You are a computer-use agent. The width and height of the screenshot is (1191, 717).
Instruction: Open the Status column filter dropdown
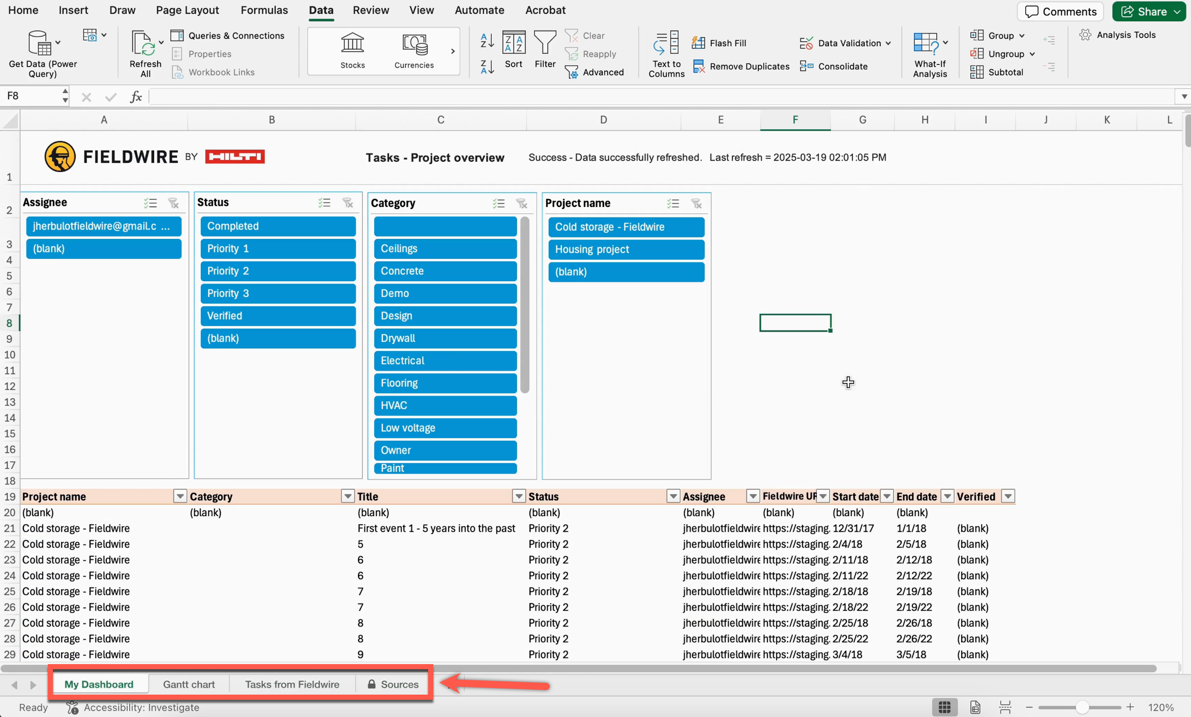(x=672, y=496)
